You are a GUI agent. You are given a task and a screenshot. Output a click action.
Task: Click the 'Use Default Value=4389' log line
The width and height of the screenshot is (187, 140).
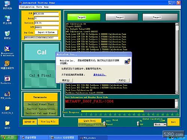pyautogui.click(x=78, y=29)
